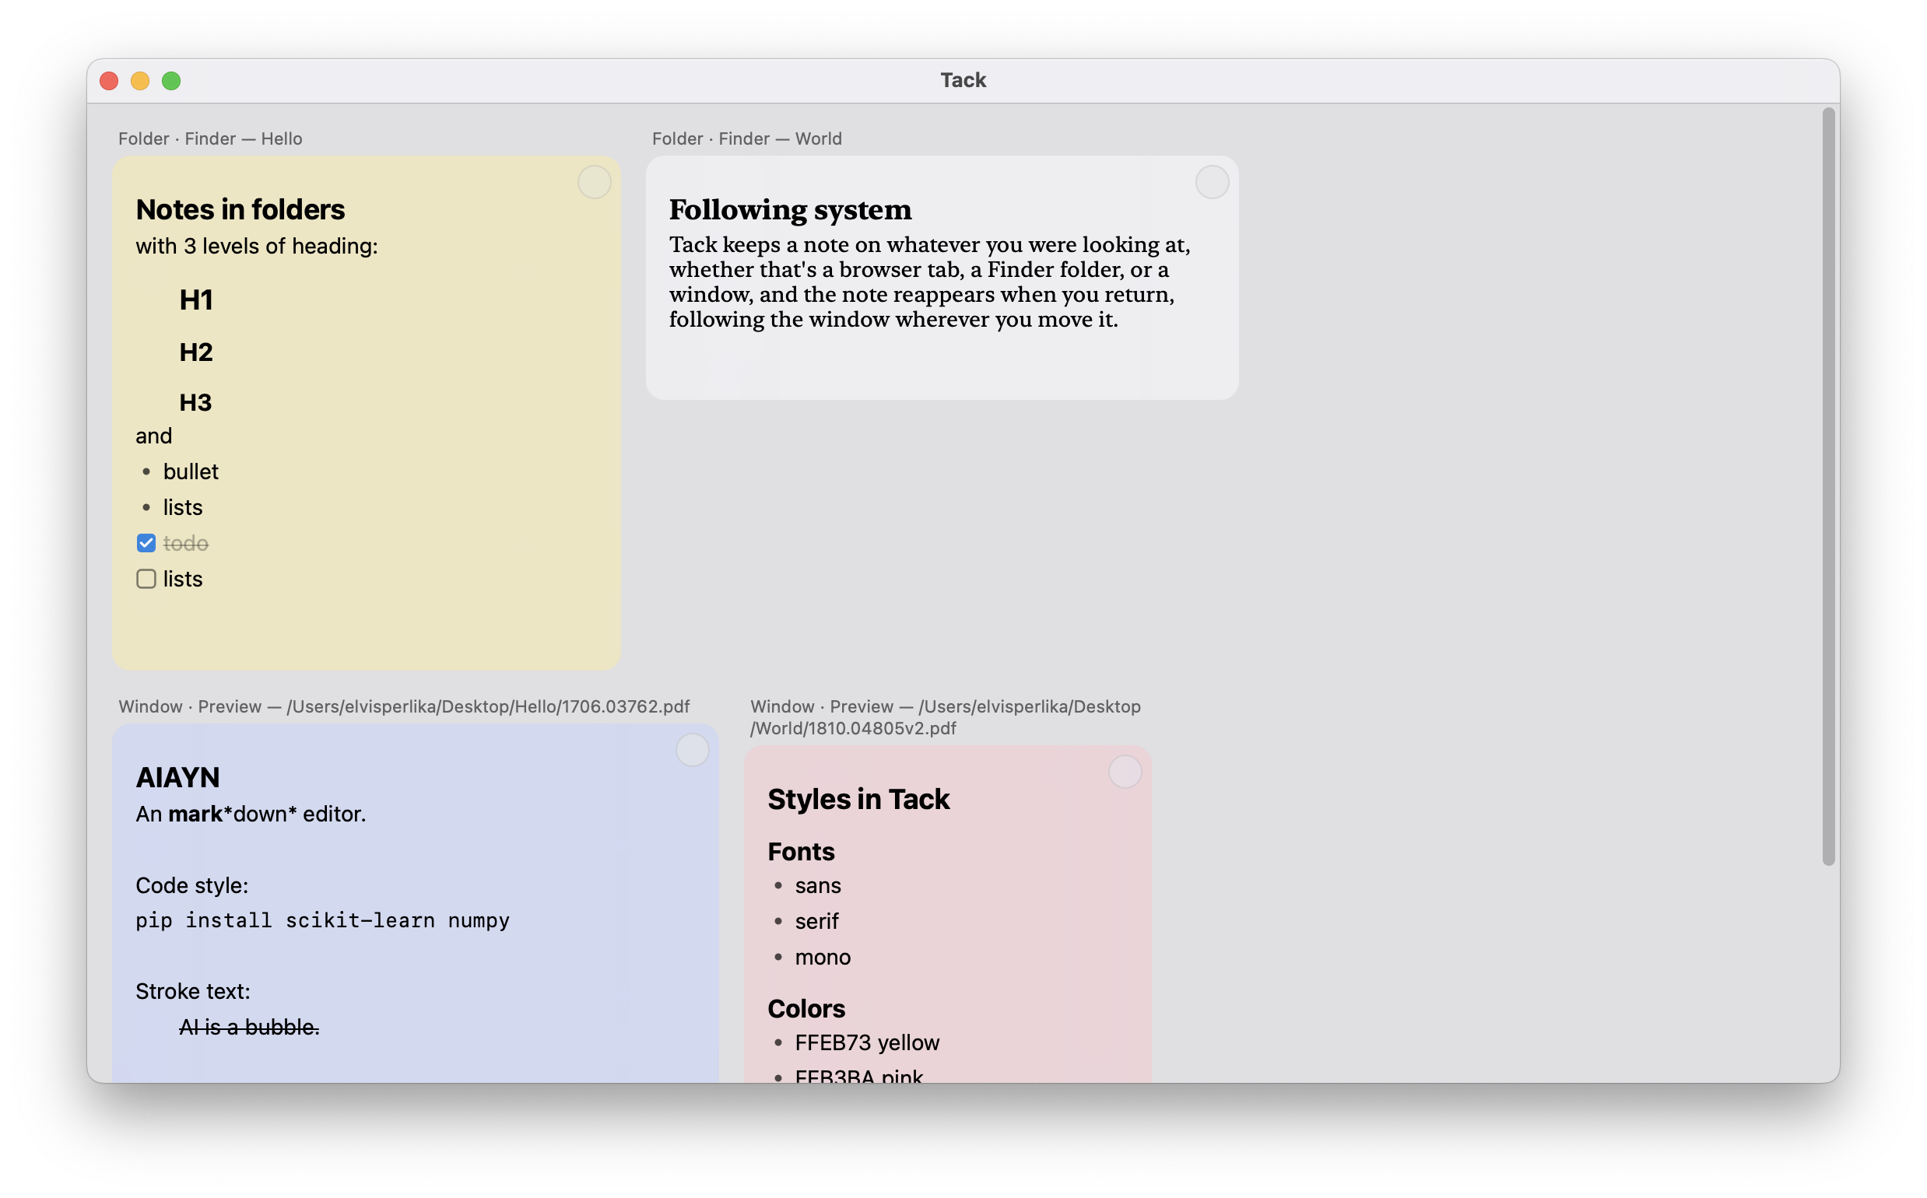
Task: Click the 'Code style:' line
Action: click(191, 885)
